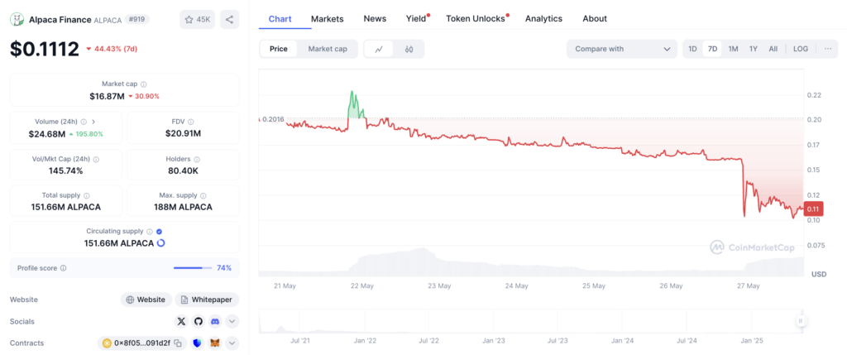This screenshot has height=355, width=847.
Task: Click the 0x8f05...091d2f contract address
Action: (142, 343)
